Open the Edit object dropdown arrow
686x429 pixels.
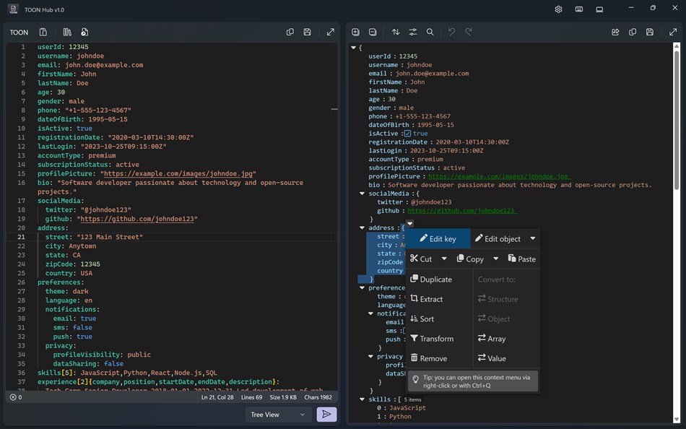pos(532,238)
